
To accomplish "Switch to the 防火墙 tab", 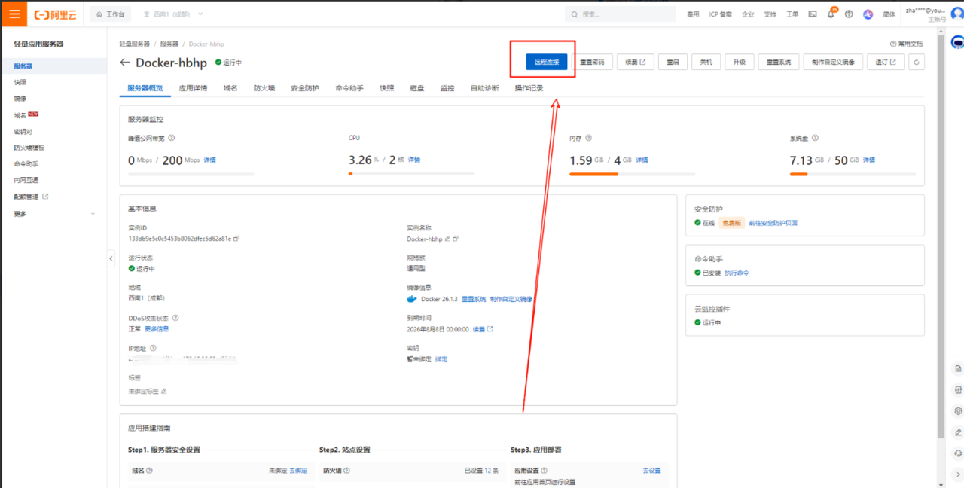I will [264, 88].
